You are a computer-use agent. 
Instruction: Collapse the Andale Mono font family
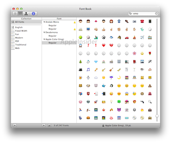click(44, 22)
